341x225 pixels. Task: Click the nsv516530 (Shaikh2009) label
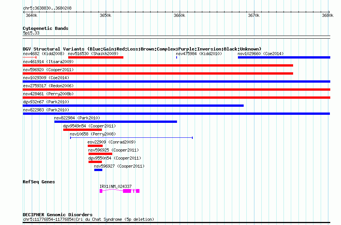pyautogui.click(x=93, y=54)
